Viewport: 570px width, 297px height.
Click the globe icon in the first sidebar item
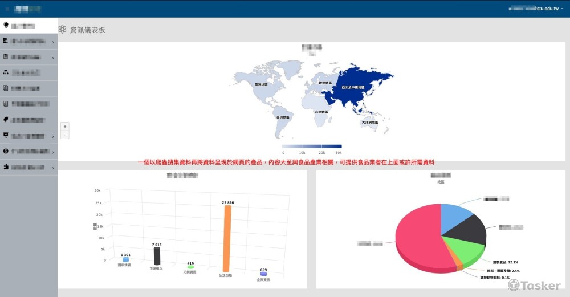point(6,25)
